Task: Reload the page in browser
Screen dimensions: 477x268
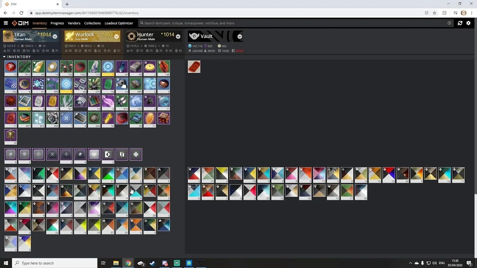Action: [x=21, y=13]
